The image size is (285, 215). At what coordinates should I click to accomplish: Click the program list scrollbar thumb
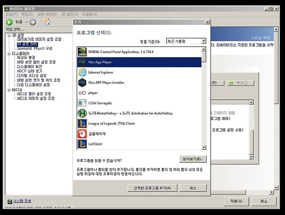tap(204, 57)
